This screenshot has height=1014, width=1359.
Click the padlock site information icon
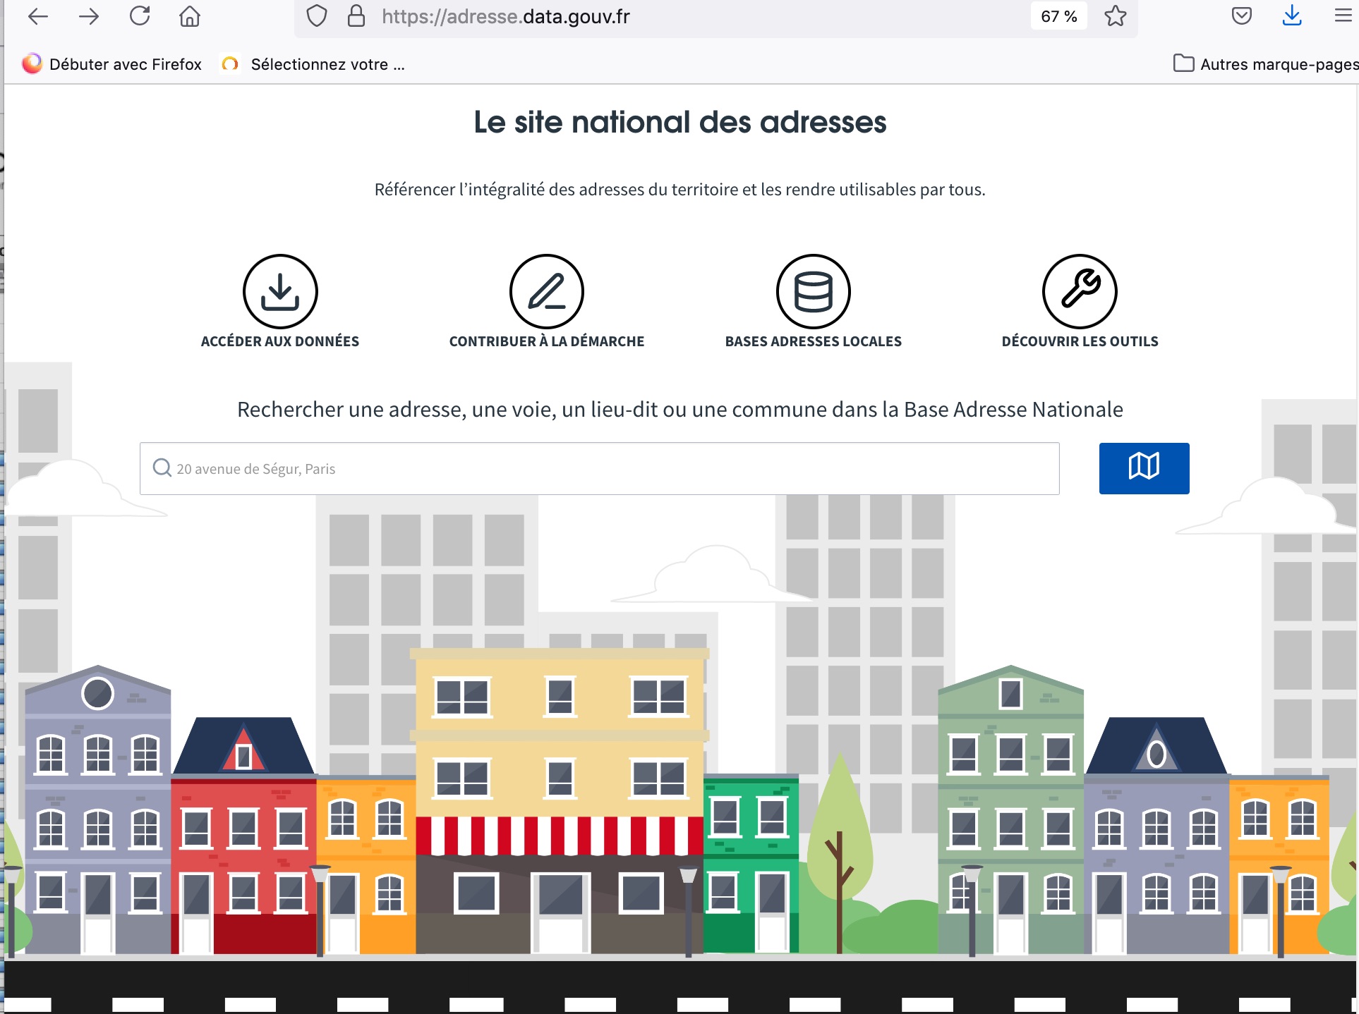pos(356,16)
